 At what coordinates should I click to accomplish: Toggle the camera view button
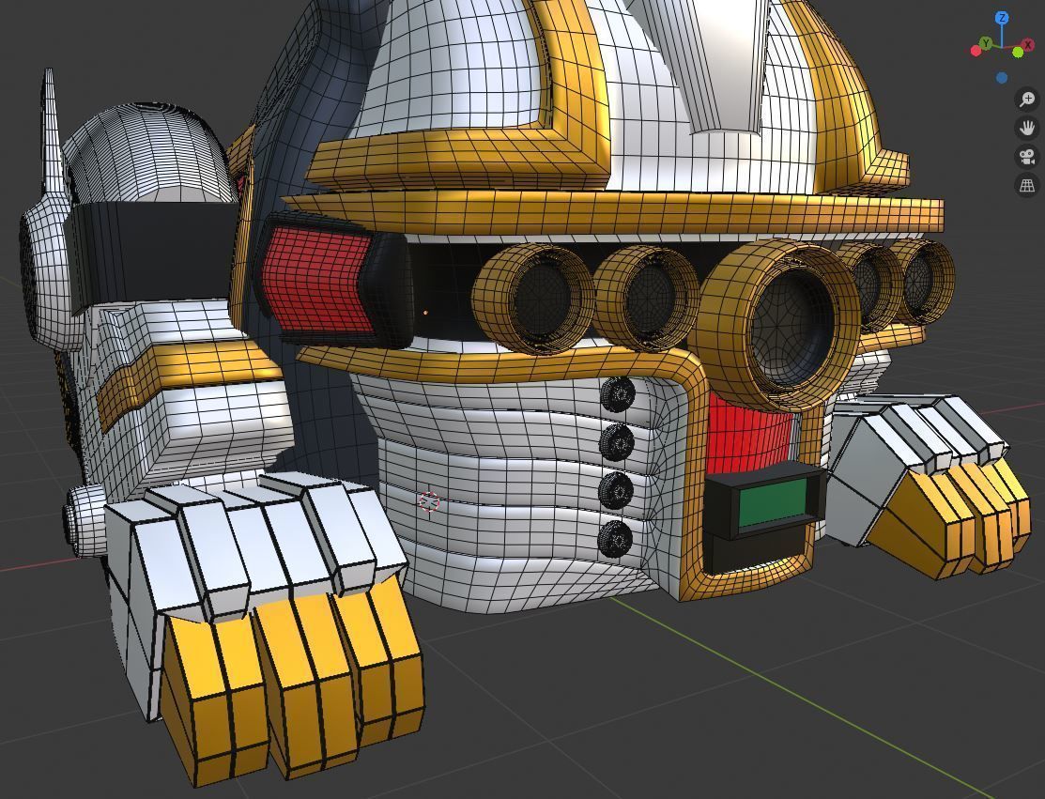coord(1027,157)
